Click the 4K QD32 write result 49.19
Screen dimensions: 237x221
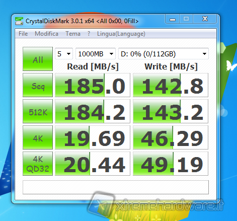(171, 164)
